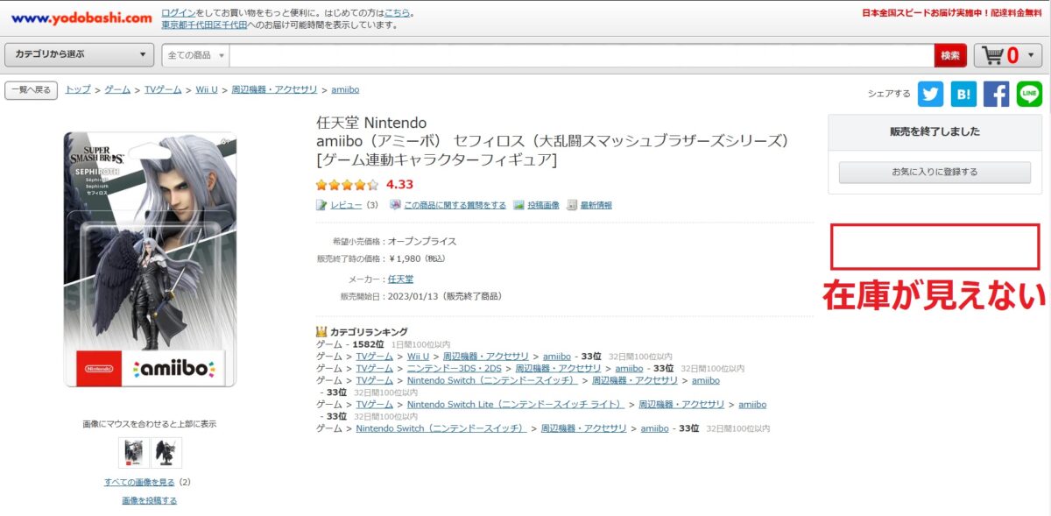
Task: Click the 日本全国スピードお届け実施中 banner text
Action: (x=954, y=13)
